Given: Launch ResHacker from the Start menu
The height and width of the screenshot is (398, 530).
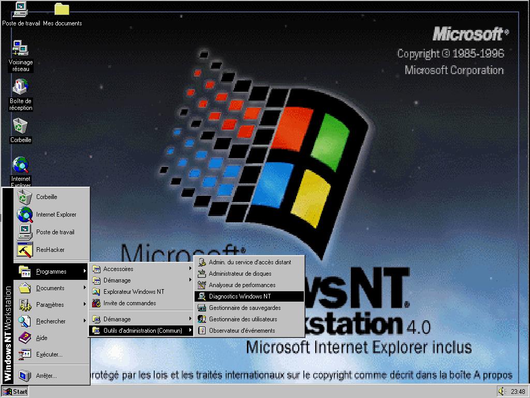Looking at the screenshot, I should (x=50, y=250).
